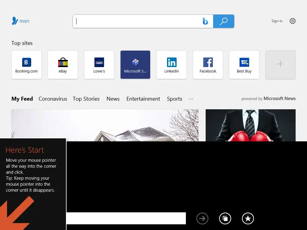
Task: Click the forward arrow button in bottom bar
Action: pos(202,218)
